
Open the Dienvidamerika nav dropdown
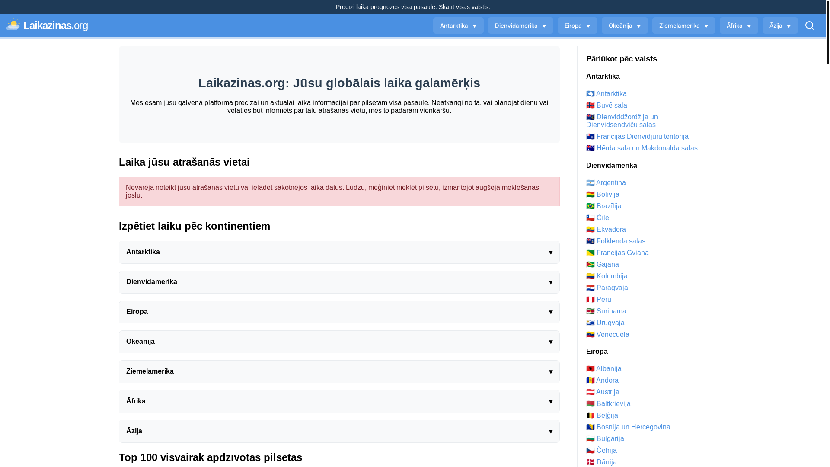[x=520, y=26]
